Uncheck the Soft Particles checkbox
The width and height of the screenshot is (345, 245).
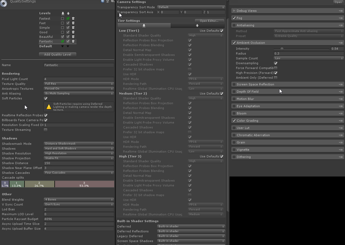(46, 98)
